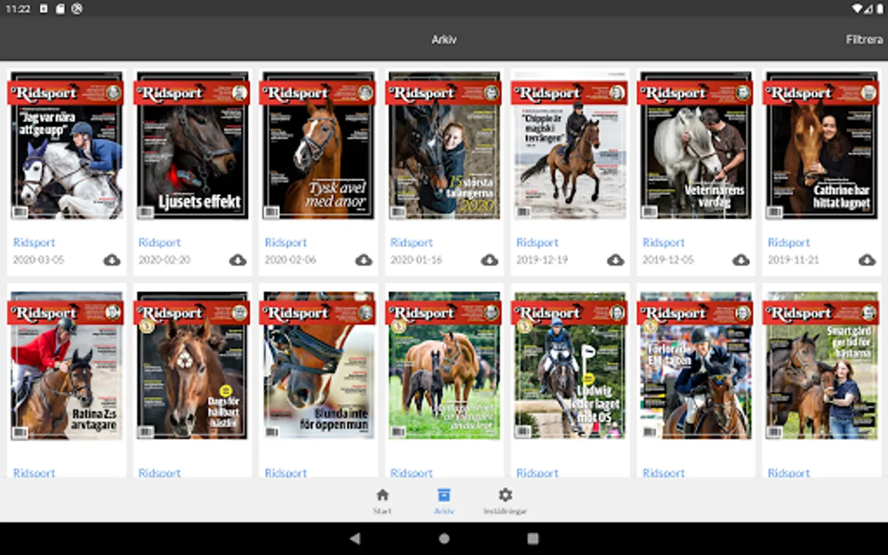
Task: Click the date text 2020-01-16
Action: point(416,260)
